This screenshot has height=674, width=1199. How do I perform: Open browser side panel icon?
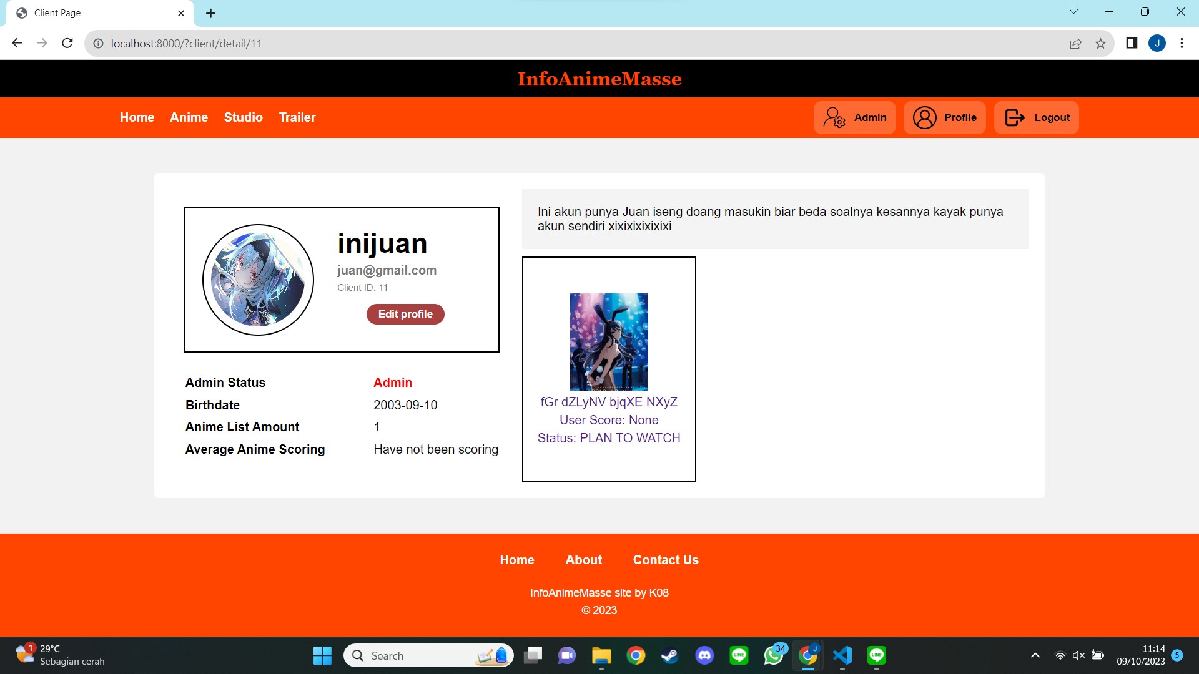point(1131,43)
